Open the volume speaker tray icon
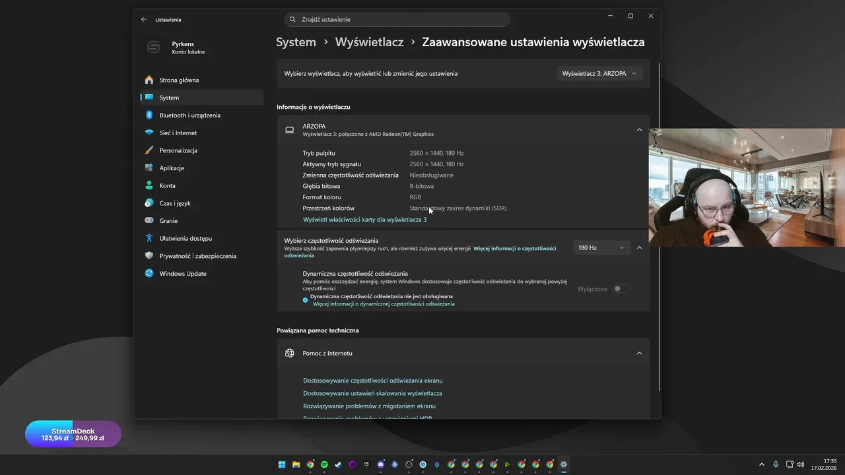The width and height of the screenshot is (845, 475). pos(801,464)
